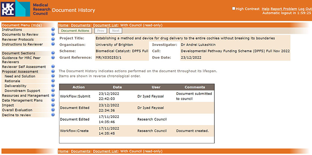Click help icon beside Need and Solution
This screenshot has width=312, height=155.
tap(53, 76)
